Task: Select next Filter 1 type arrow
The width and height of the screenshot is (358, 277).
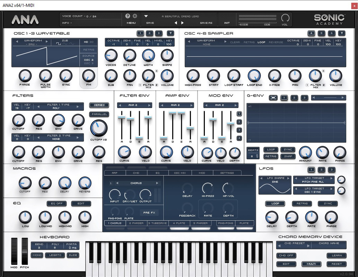Action: click(78, 106)
